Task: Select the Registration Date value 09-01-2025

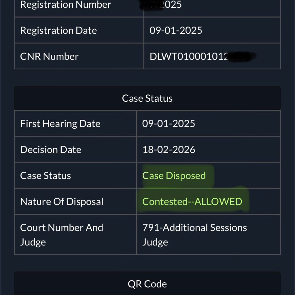Action: (176, 31)
